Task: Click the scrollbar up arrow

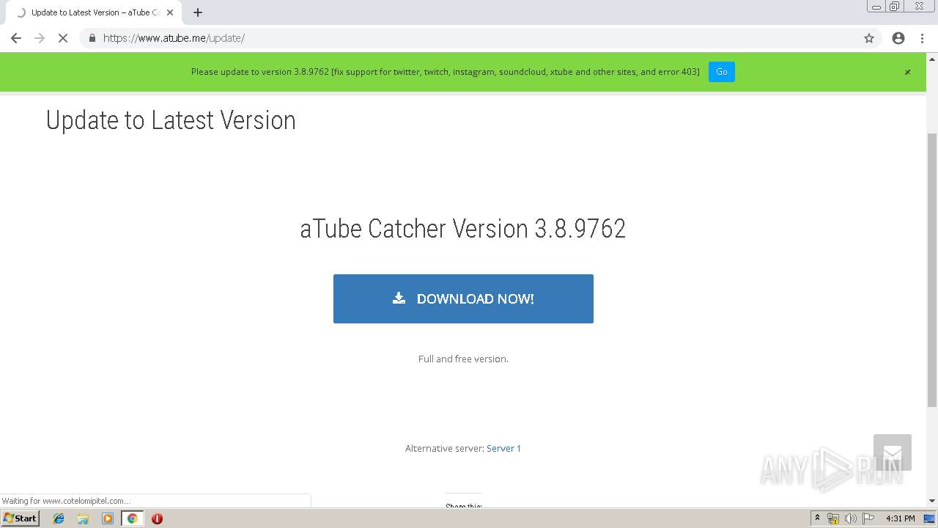Action: (x=932, y=59)
